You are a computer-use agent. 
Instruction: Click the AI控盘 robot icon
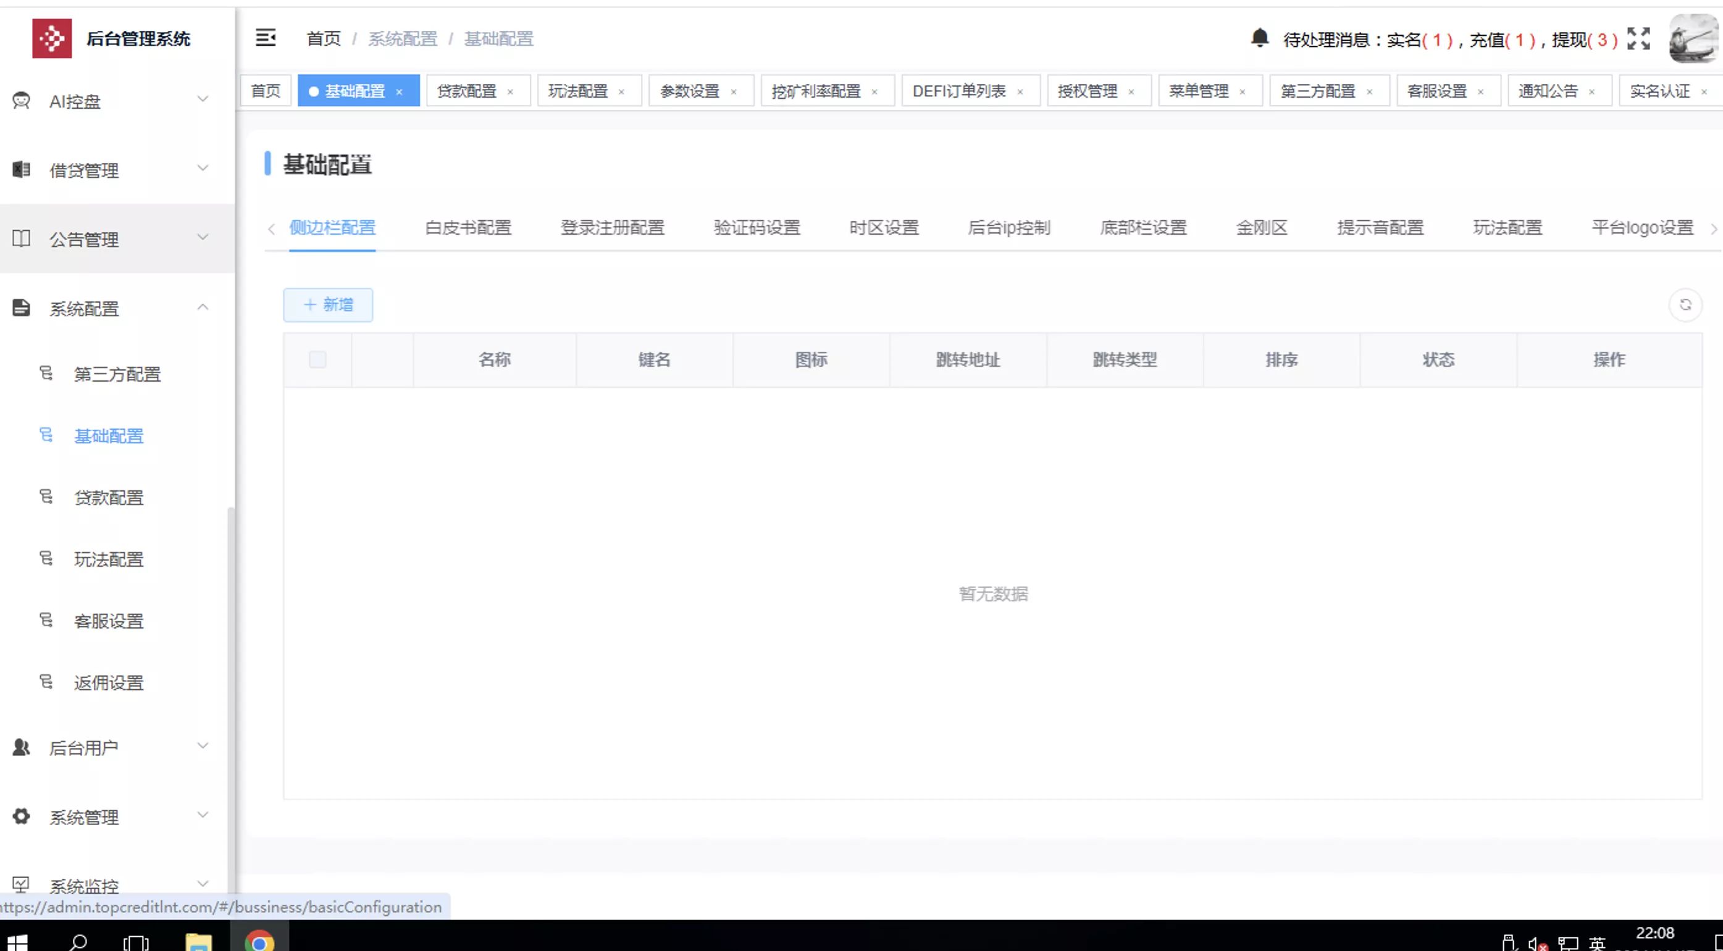pos(22,100)
